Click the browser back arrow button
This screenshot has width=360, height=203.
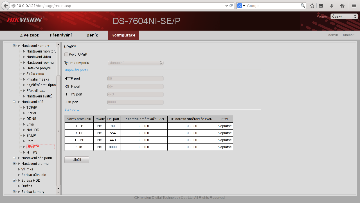coord(5,6)
